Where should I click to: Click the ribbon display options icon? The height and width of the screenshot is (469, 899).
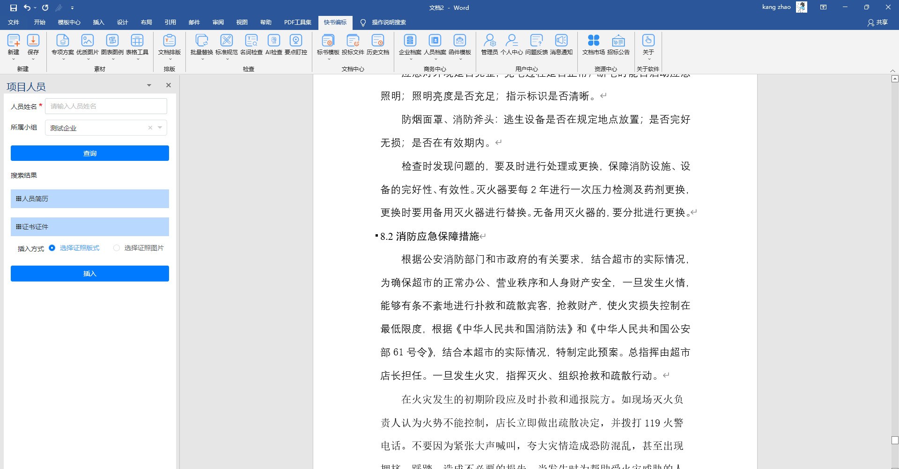[x=823, y=7]
